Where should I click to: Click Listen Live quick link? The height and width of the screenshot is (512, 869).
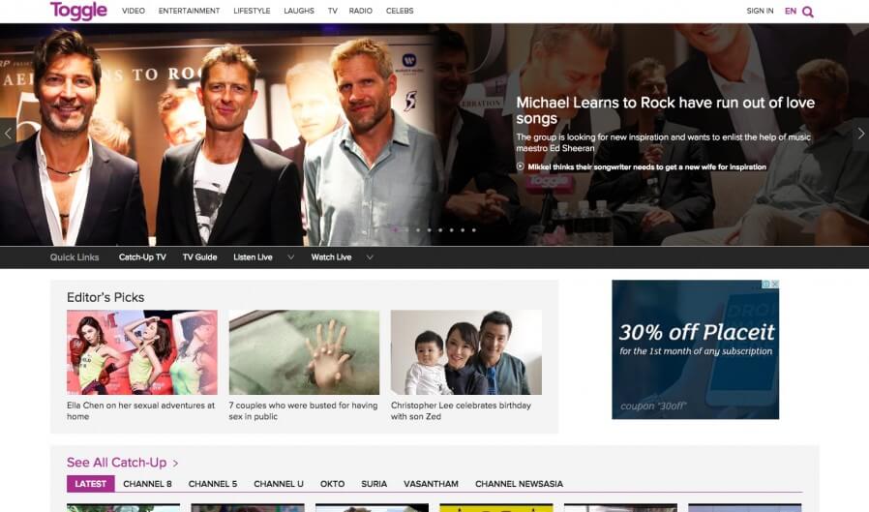click(x=253, y=257)
